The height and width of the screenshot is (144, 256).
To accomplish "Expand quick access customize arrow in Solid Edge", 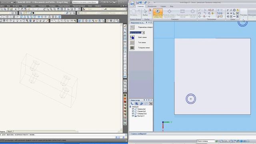I will (x=155, y=2).
